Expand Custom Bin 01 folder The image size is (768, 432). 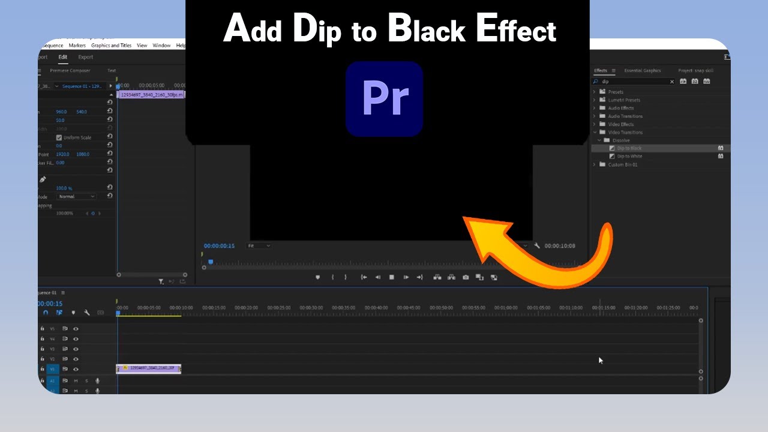point(595,164)
